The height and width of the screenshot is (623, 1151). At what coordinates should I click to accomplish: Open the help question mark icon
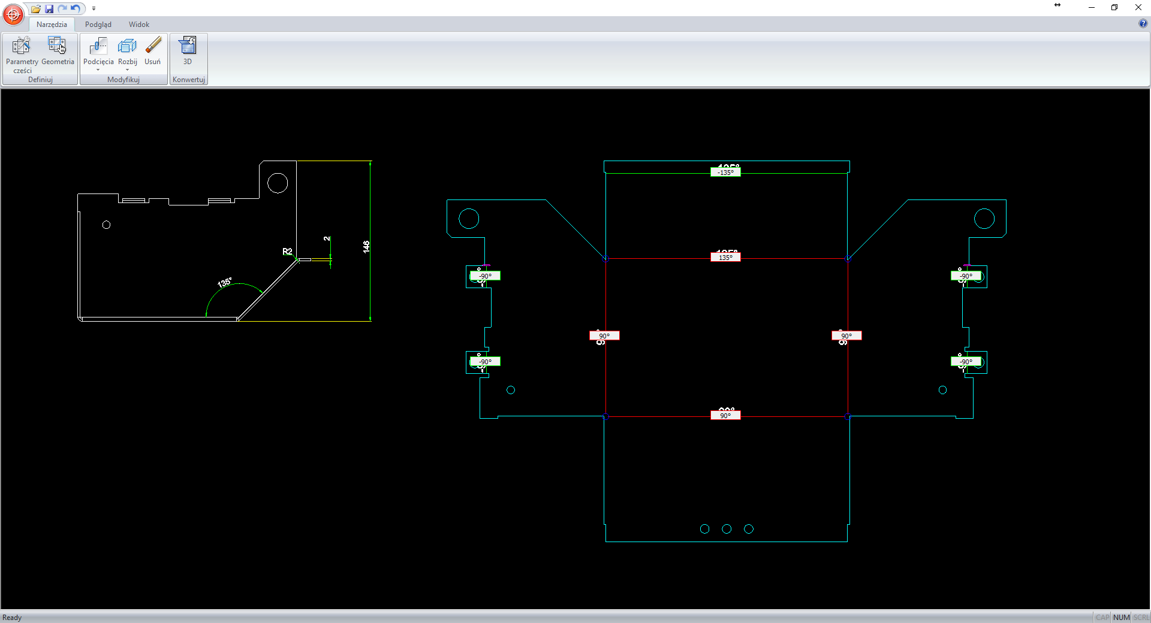coord(1143,23)
